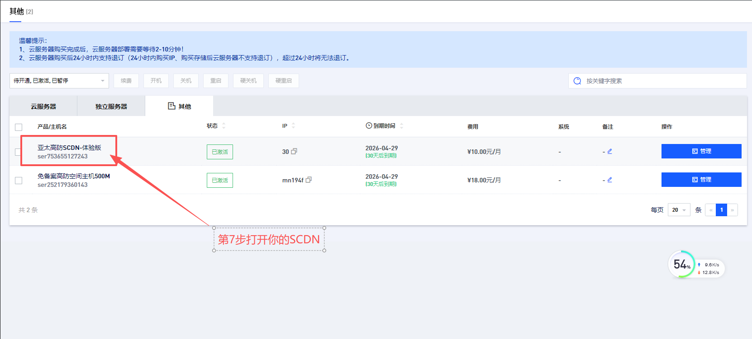Screen dimensions: 752x339
Task: Sort by 状态 column arrows
Action: (x=224, y=126)
